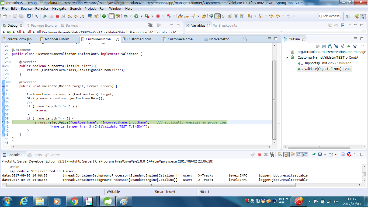Click the Outline horizontal scrollbar thumb
The height and width of the screenshot is (208, 368).
point(319,147)
